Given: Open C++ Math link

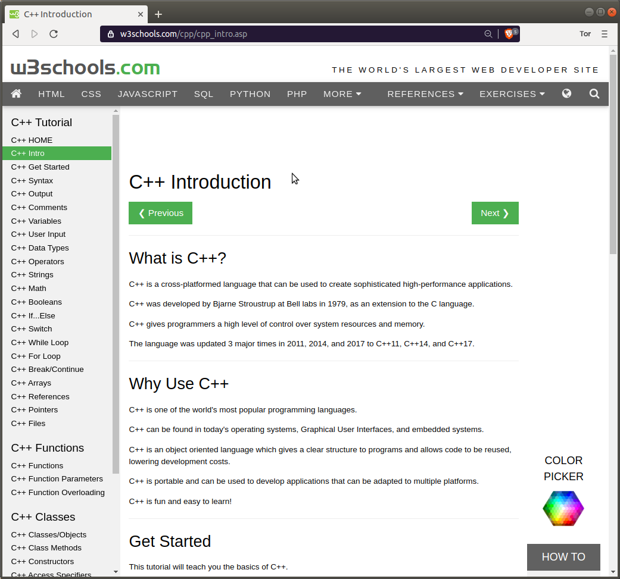Looking at the screenshot, I should 29,289.
